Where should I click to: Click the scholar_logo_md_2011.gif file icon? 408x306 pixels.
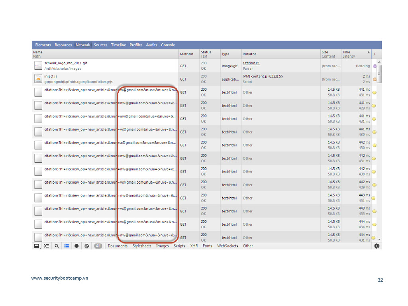click(x=38, y=66)
